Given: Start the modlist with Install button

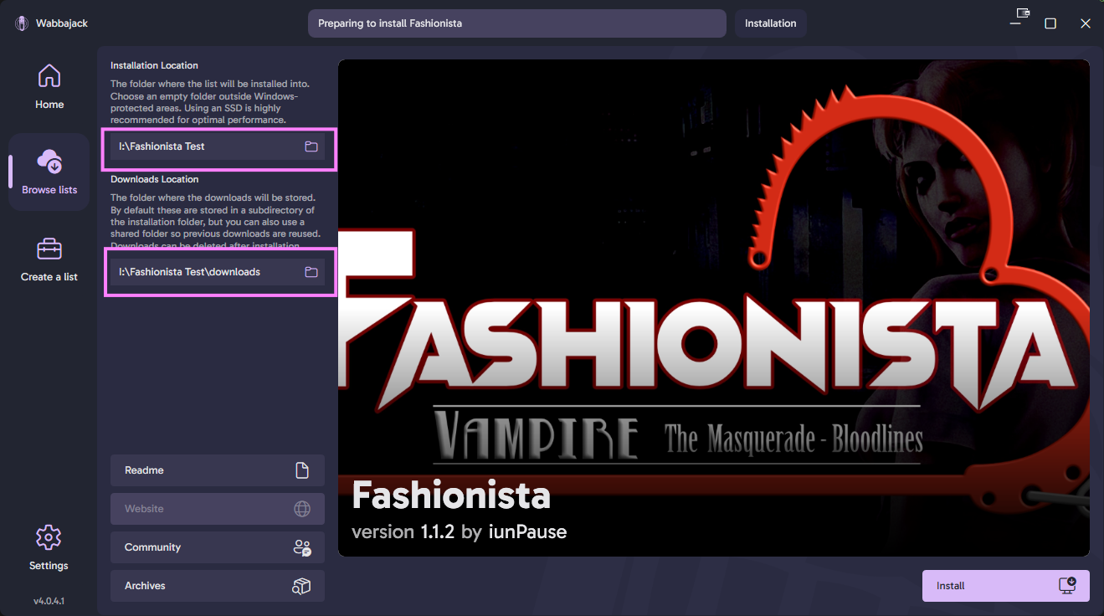Looking at the screenshot, I should click(x=1005, y=586).
